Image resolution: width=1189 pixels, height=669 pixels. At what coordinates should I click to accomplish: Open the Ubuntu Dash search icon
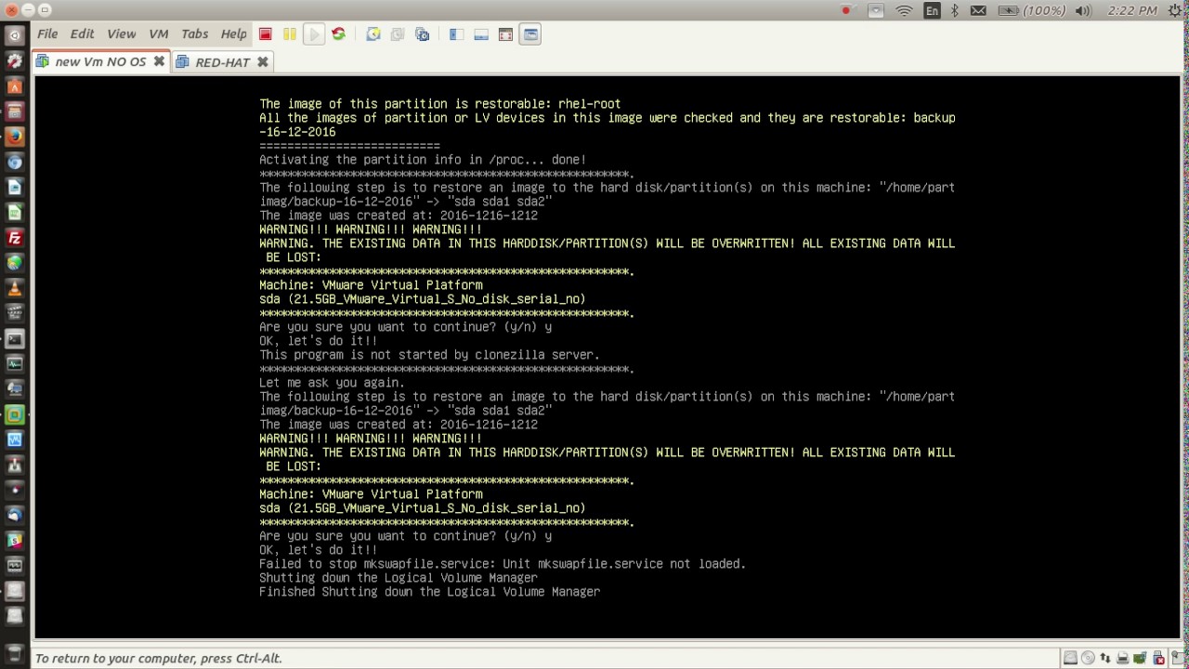[14, 35]
